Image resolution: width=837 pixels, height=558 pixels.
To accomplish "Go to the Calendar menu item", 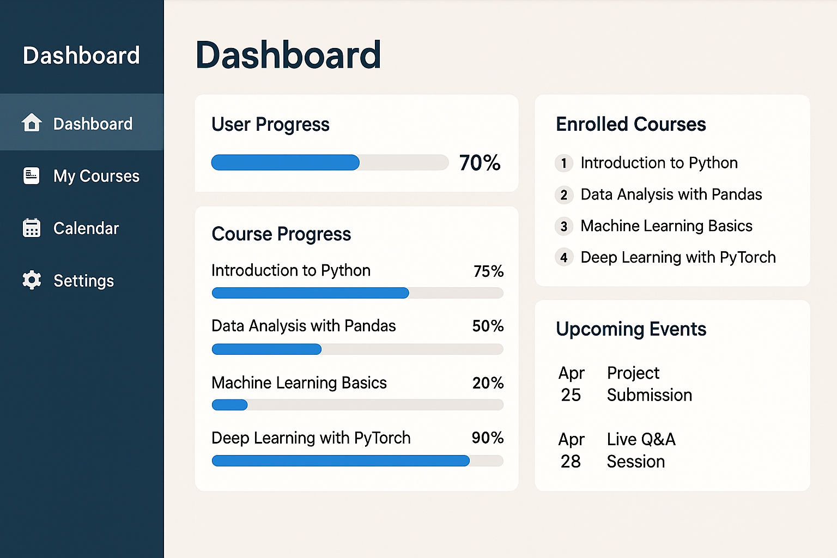I will tap(82, 228).
